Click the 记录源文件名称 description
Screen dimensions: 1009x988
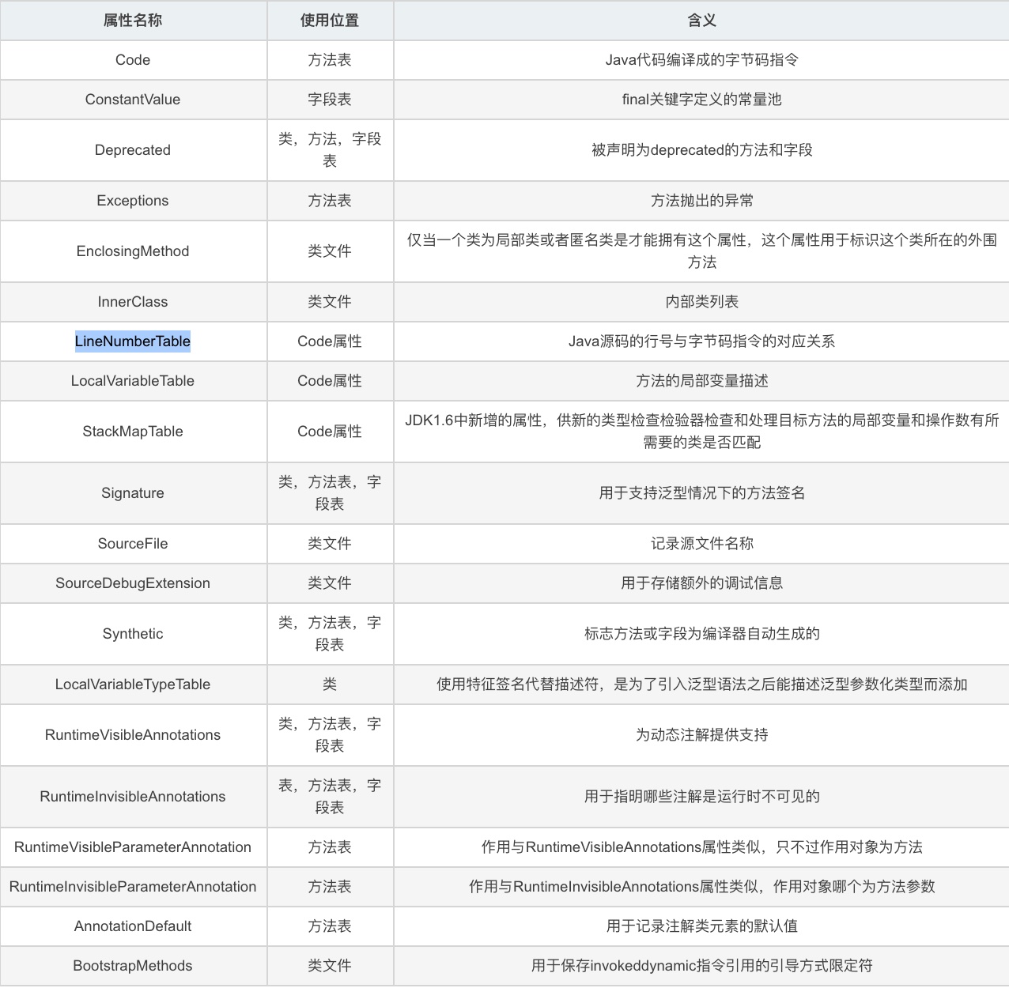(701, 544)
